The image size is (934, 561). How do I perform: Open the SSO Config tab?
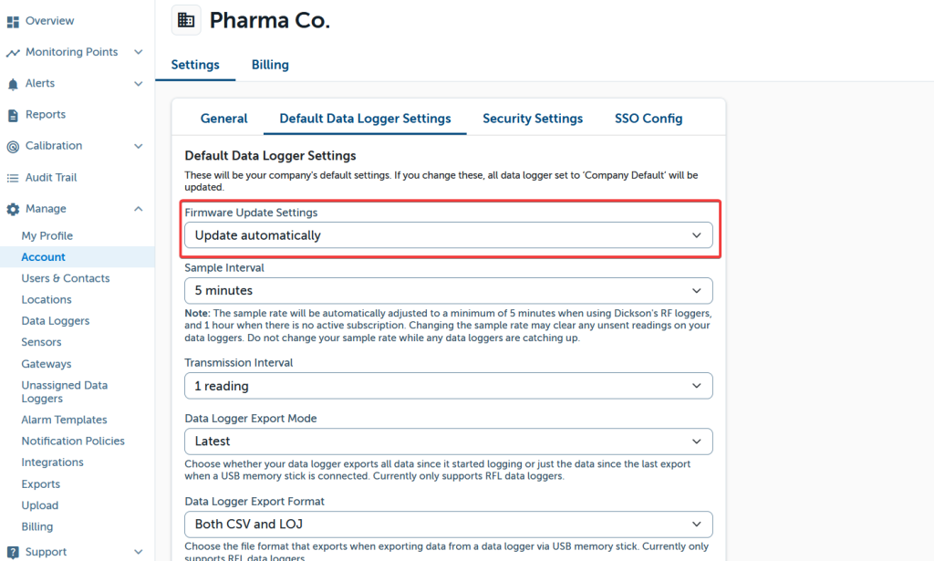[649, 119]
